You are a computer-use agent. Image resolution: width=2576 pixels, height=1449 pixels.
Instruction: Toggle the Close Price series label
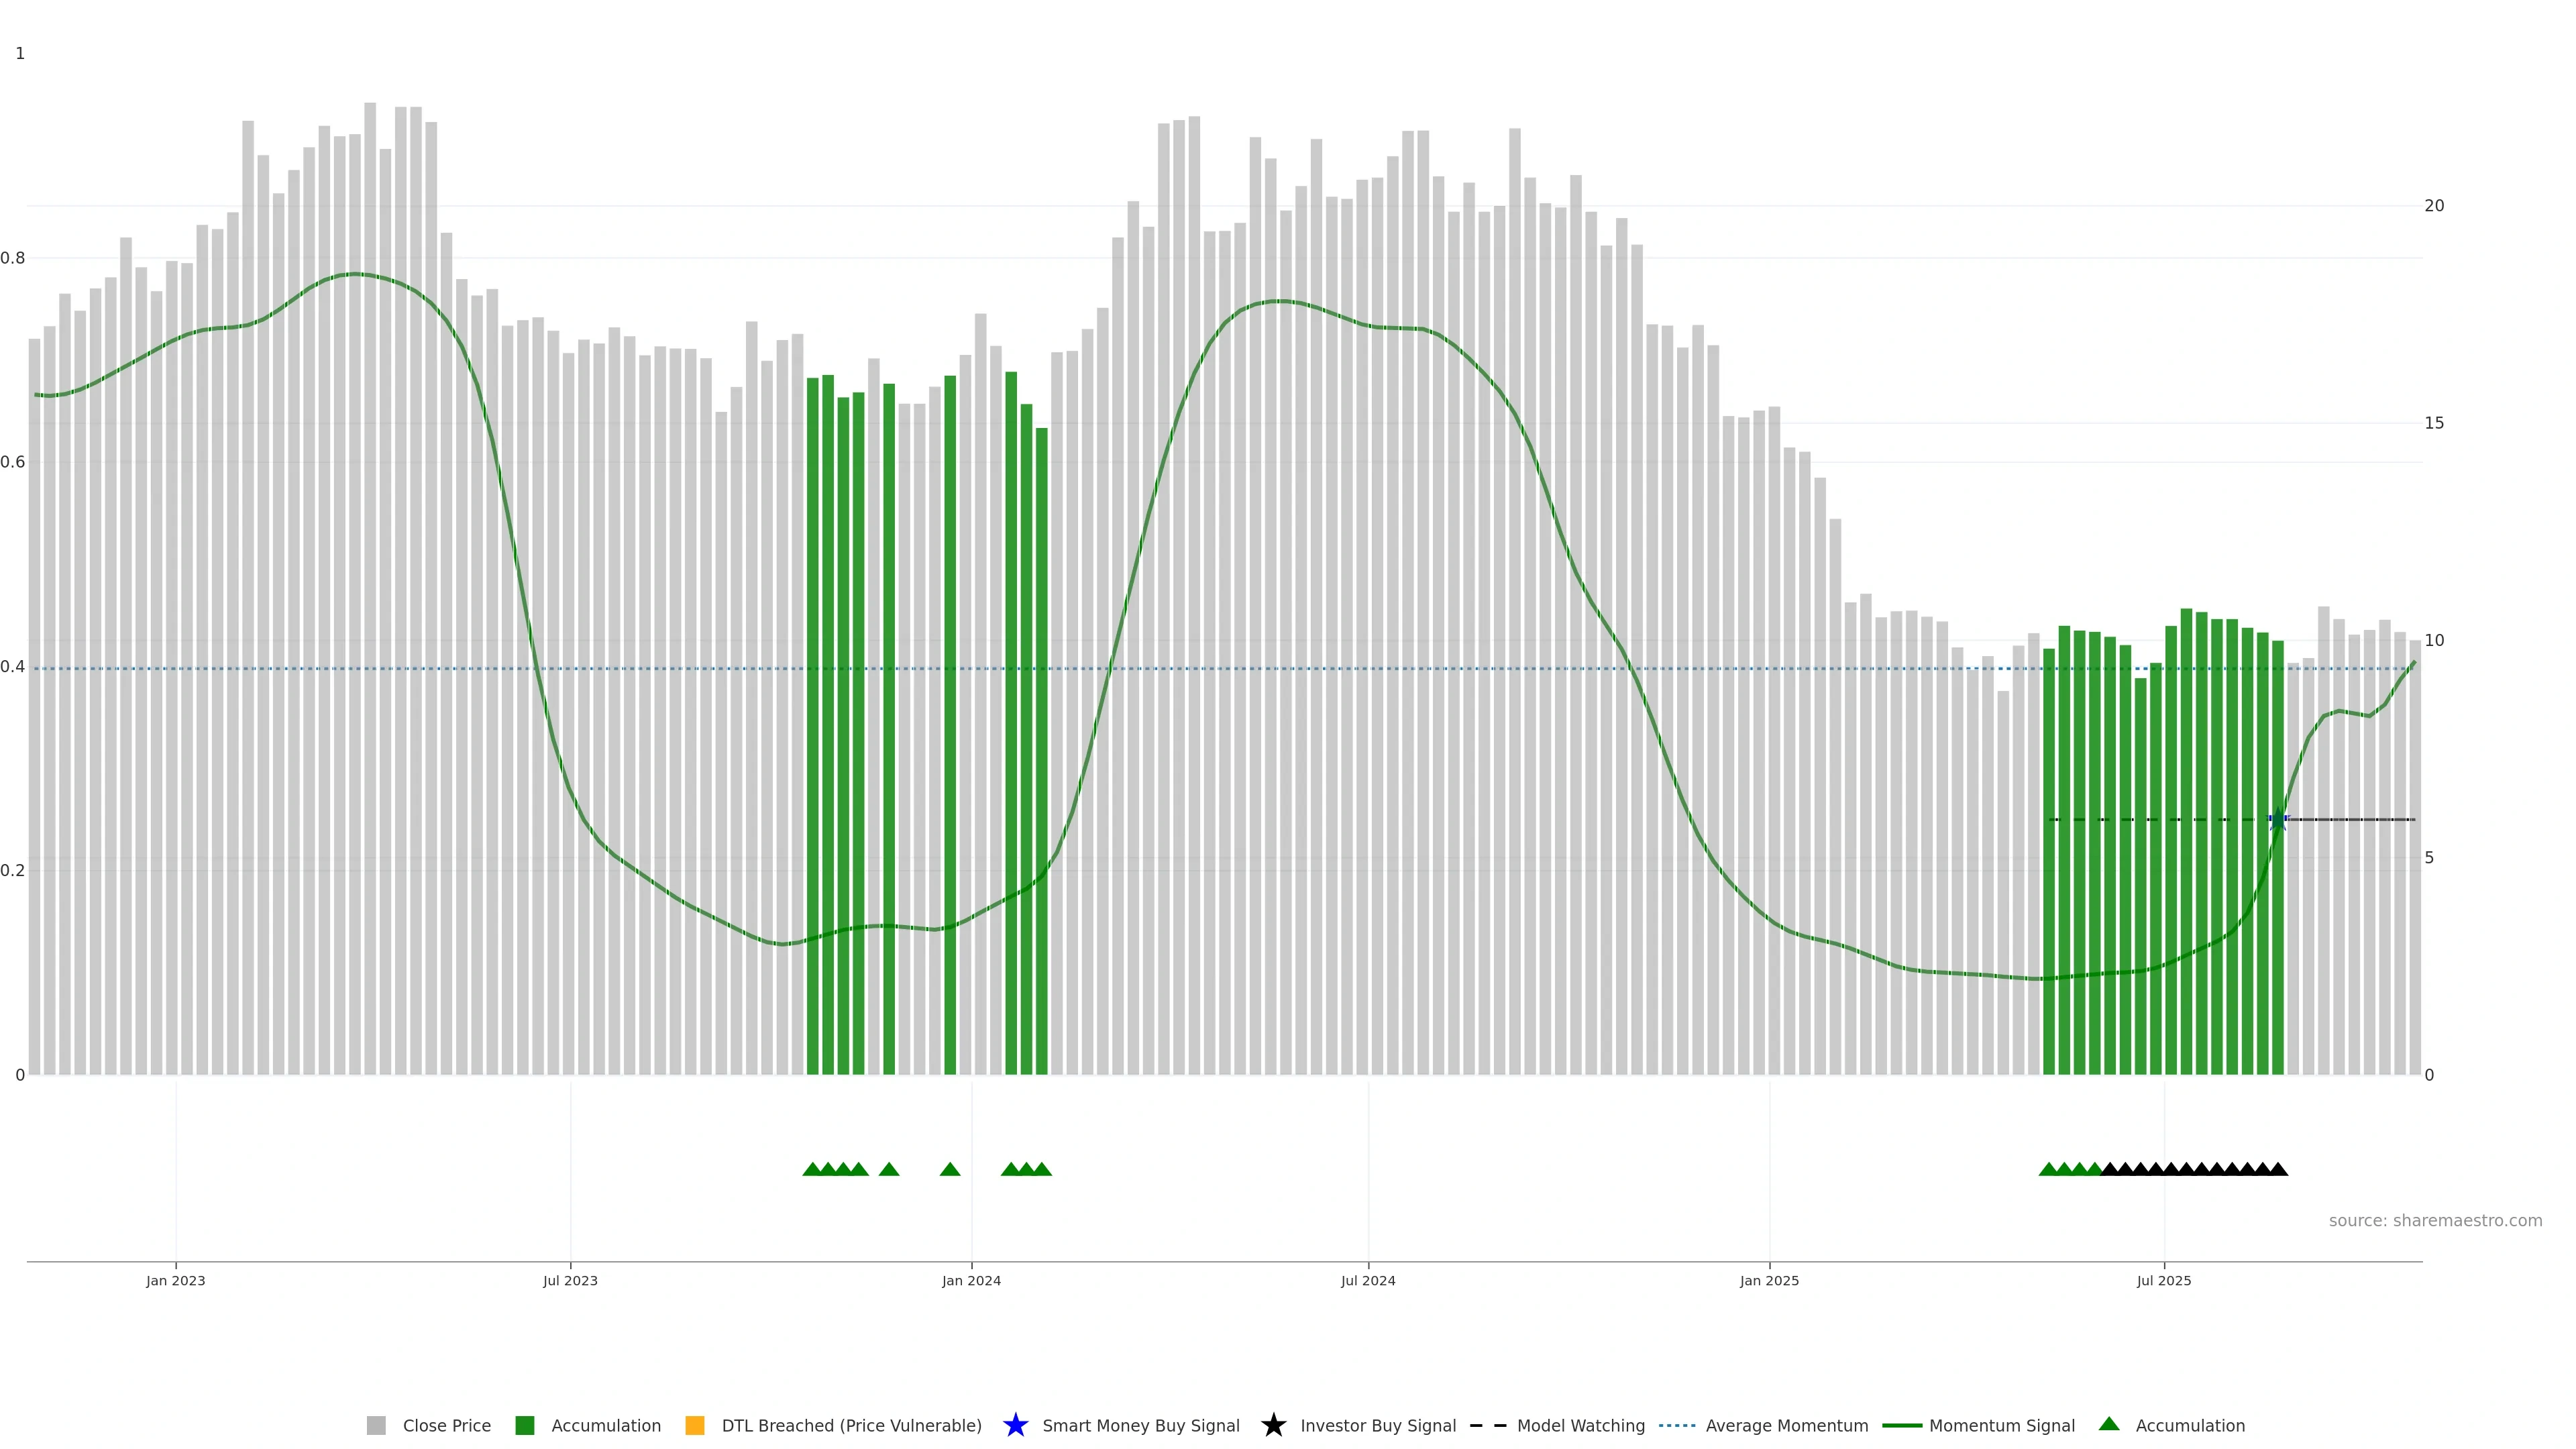446,1425
